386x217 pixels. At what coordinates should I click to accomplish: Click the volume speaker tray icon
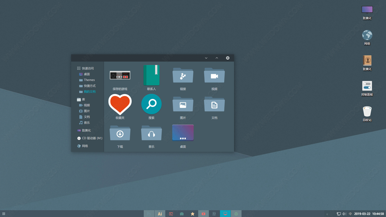(344, 214)
